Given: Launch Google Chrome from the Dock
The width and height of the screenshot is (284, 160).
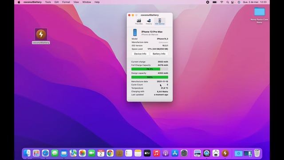Looking at the screenshot, I should [x=110, y=153].
